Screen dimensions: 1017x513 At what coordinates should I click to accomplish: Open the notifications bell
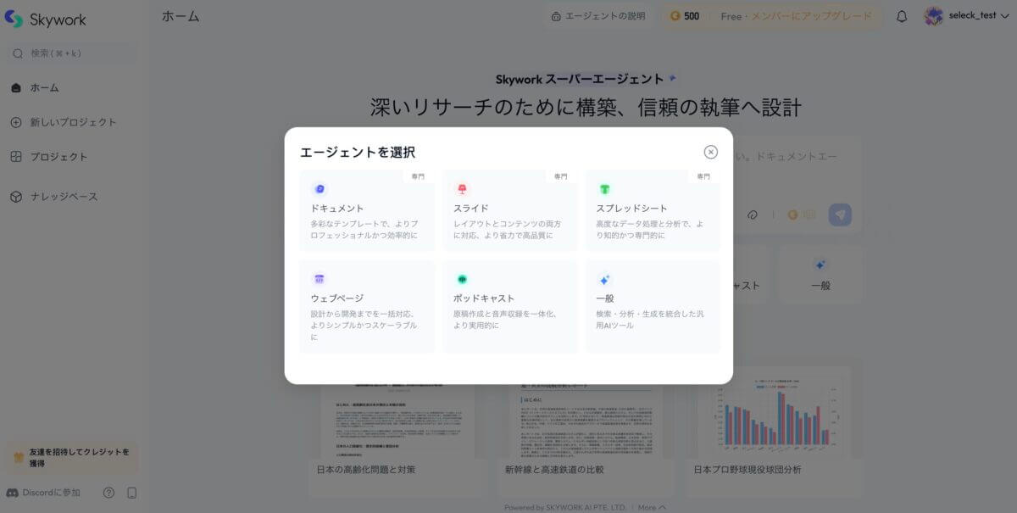pos(902,16)
